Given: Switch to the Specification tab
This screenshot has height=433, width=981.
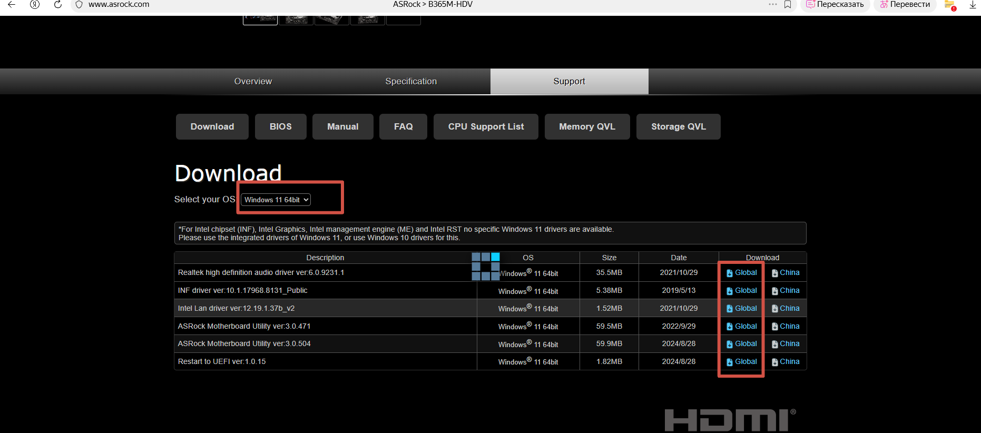Looking at the screenshot, I should 411,81.
